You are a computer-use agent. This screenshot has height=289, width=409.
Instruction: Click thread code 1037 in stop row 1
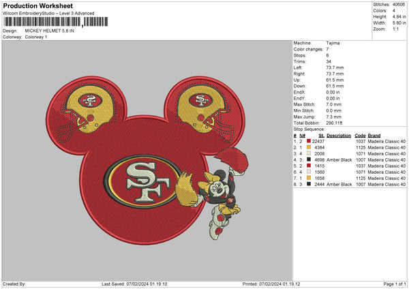(361, 141)
